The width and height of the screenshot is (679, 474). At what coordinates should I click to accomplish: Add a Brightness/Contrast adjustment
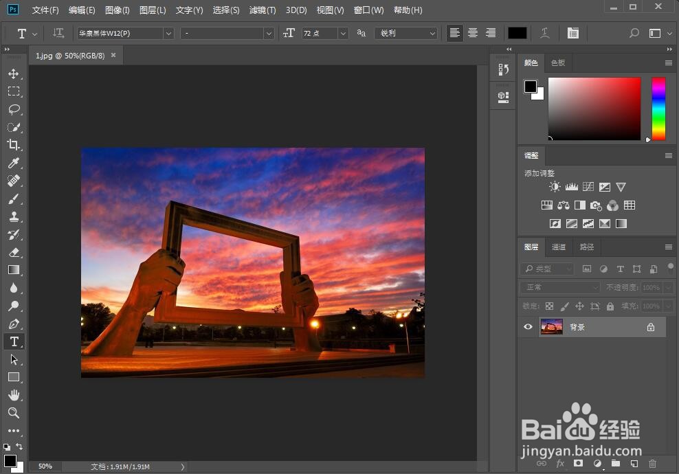pyautogui.click(x=555, y=187)
